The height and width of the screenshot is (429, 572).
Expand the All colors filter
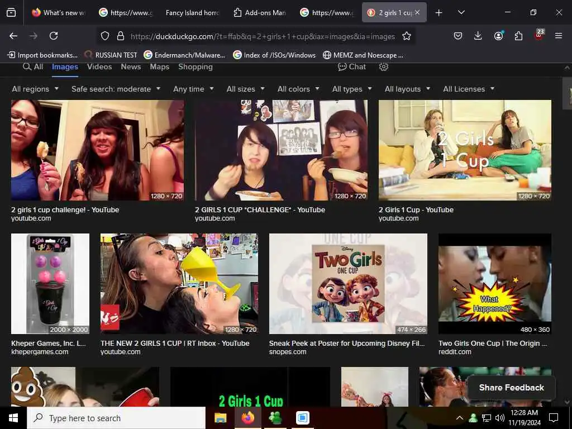click(298, 89)
